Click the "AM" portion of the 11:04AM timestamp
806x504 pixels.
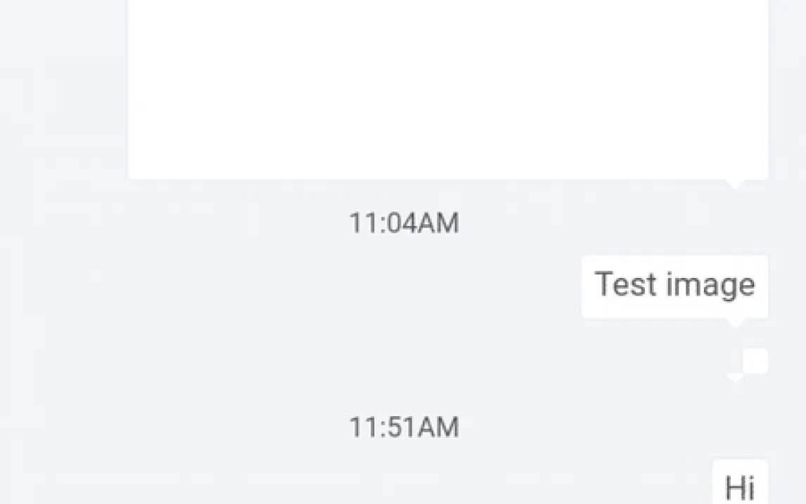(x=437, y=224)
